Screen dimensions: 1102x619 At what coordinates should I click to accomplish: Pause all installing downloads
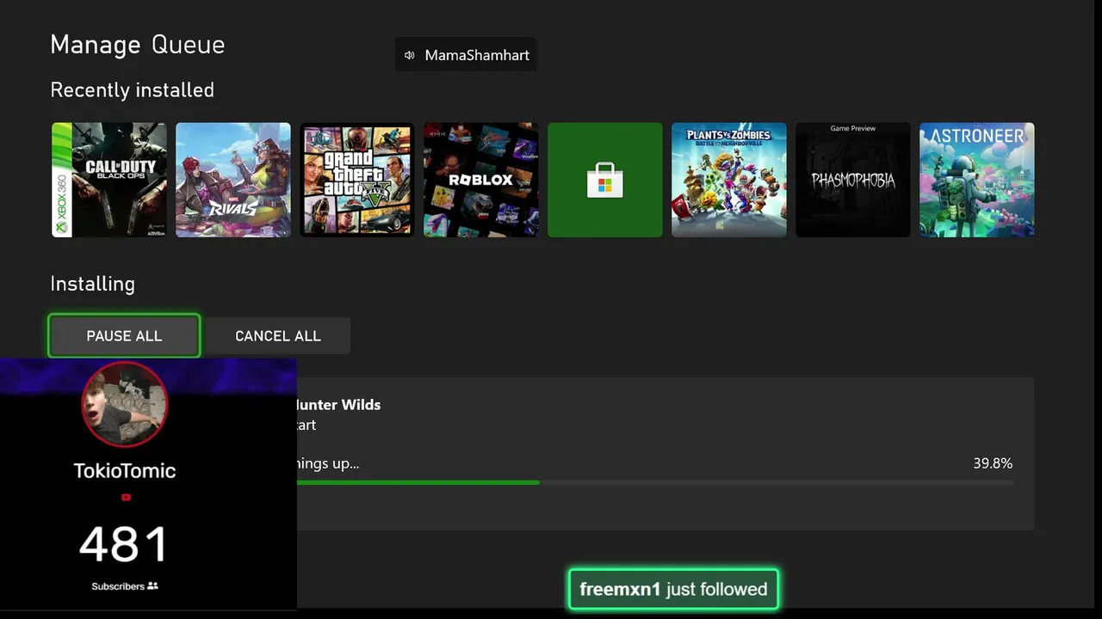124,335
